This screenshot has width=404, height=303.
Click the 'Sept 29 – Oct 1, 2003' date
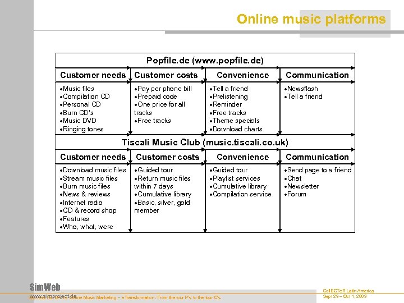click(345, 296)
